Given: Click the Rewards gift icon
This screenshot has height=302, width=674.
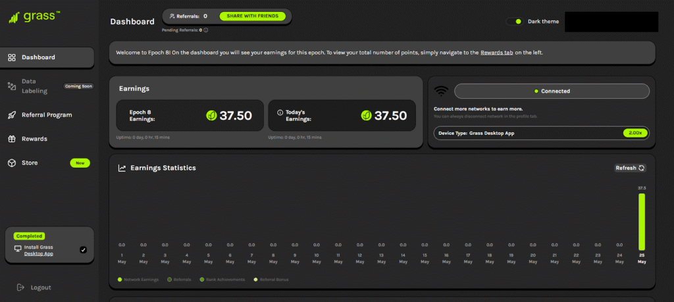Looking at the screenshot, I should tap(12, 139).
